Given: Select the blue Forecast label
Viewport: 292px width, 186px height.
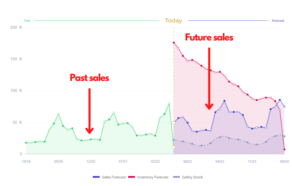Looking at the screenshot, I should [278, 21].
